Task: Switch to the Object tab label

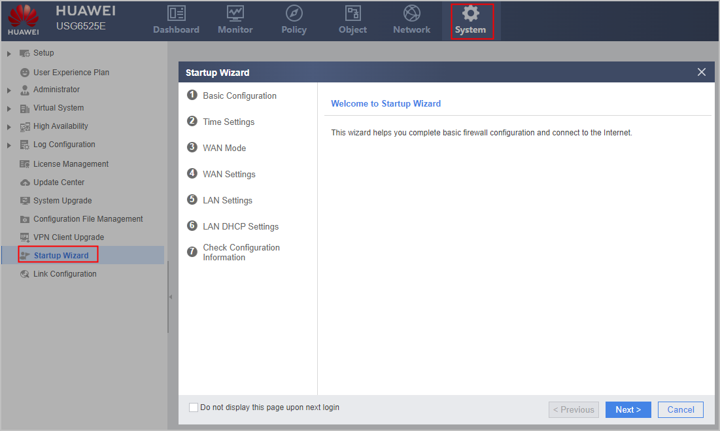Action: [x=352, y=30]
